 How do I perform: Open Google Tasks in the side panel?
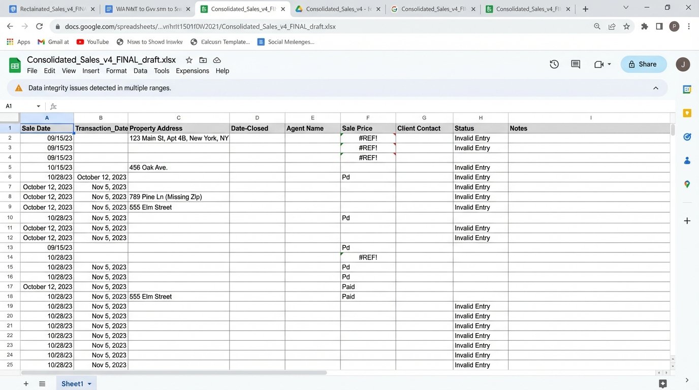(x=687, y=137)
